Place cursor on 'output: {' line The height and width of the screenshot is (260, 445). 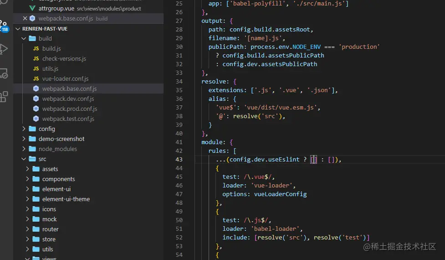217,21
